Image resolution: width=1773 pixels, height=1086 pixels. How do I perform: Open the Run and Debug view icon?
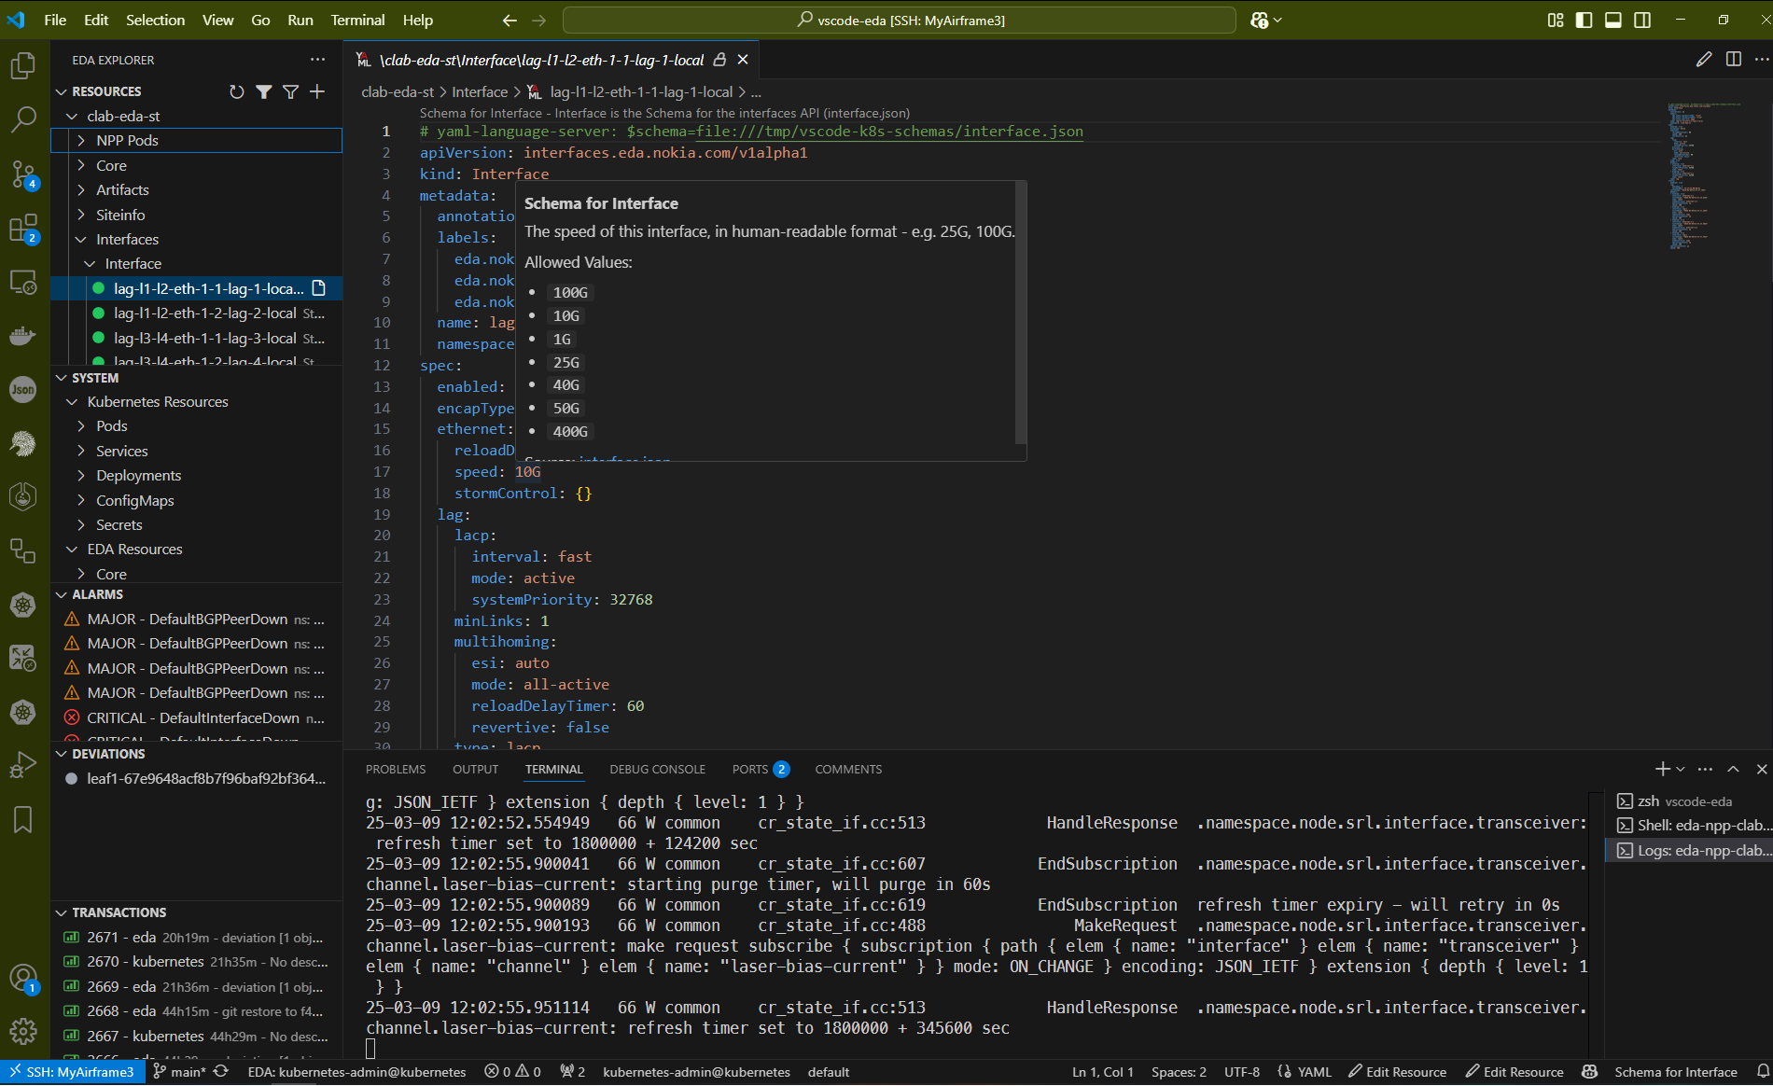[23, 765]
